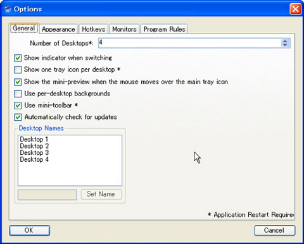Increase number of desktops with up arrow

coord(285,41)
